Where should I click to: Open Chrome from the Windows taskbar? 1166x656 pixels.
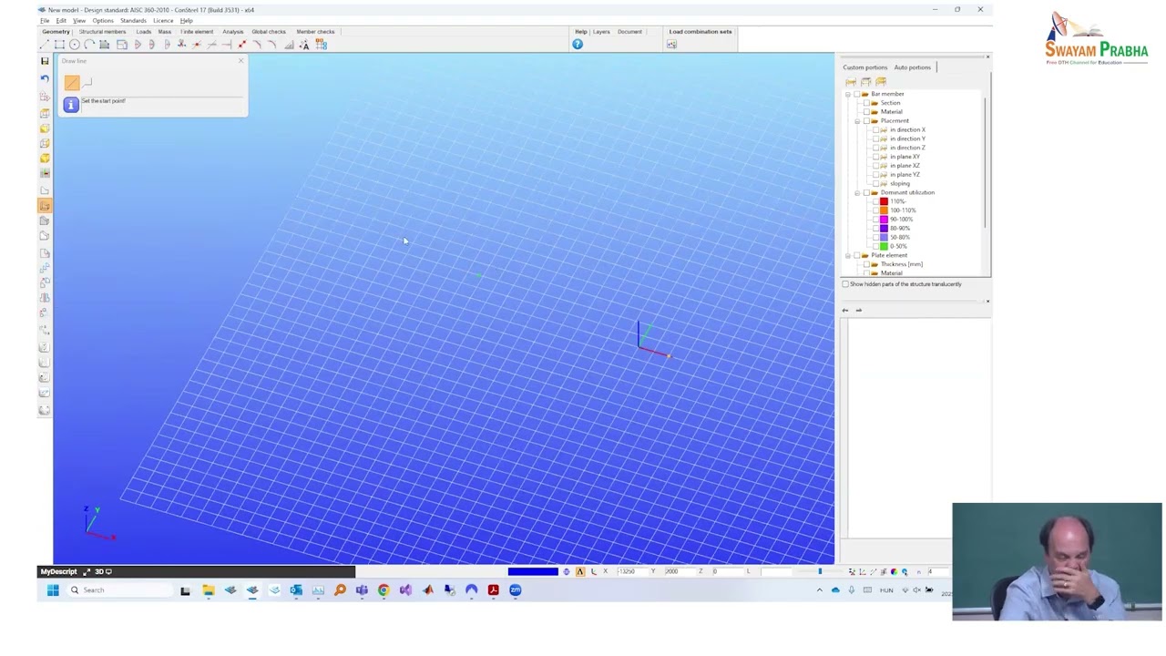point(384,590)
